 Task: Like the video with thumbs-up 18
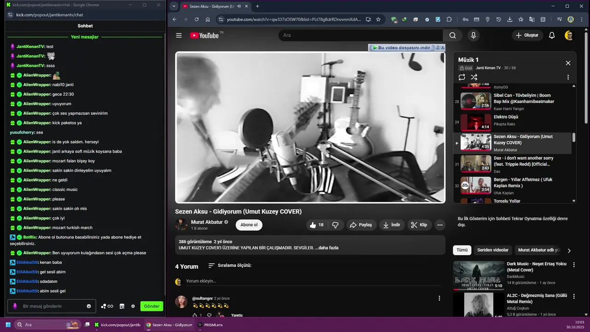pyautogui.click(x=317, y=225)
